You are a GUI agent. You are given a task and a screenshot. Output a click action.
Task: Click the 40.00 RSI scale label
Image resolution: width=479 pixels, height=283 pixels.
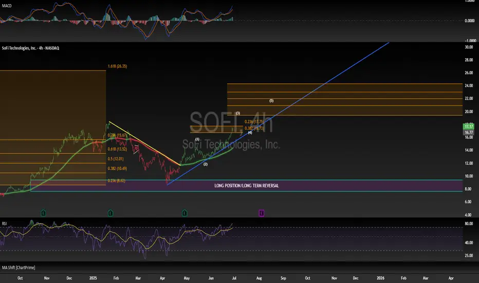pos(469,243)
